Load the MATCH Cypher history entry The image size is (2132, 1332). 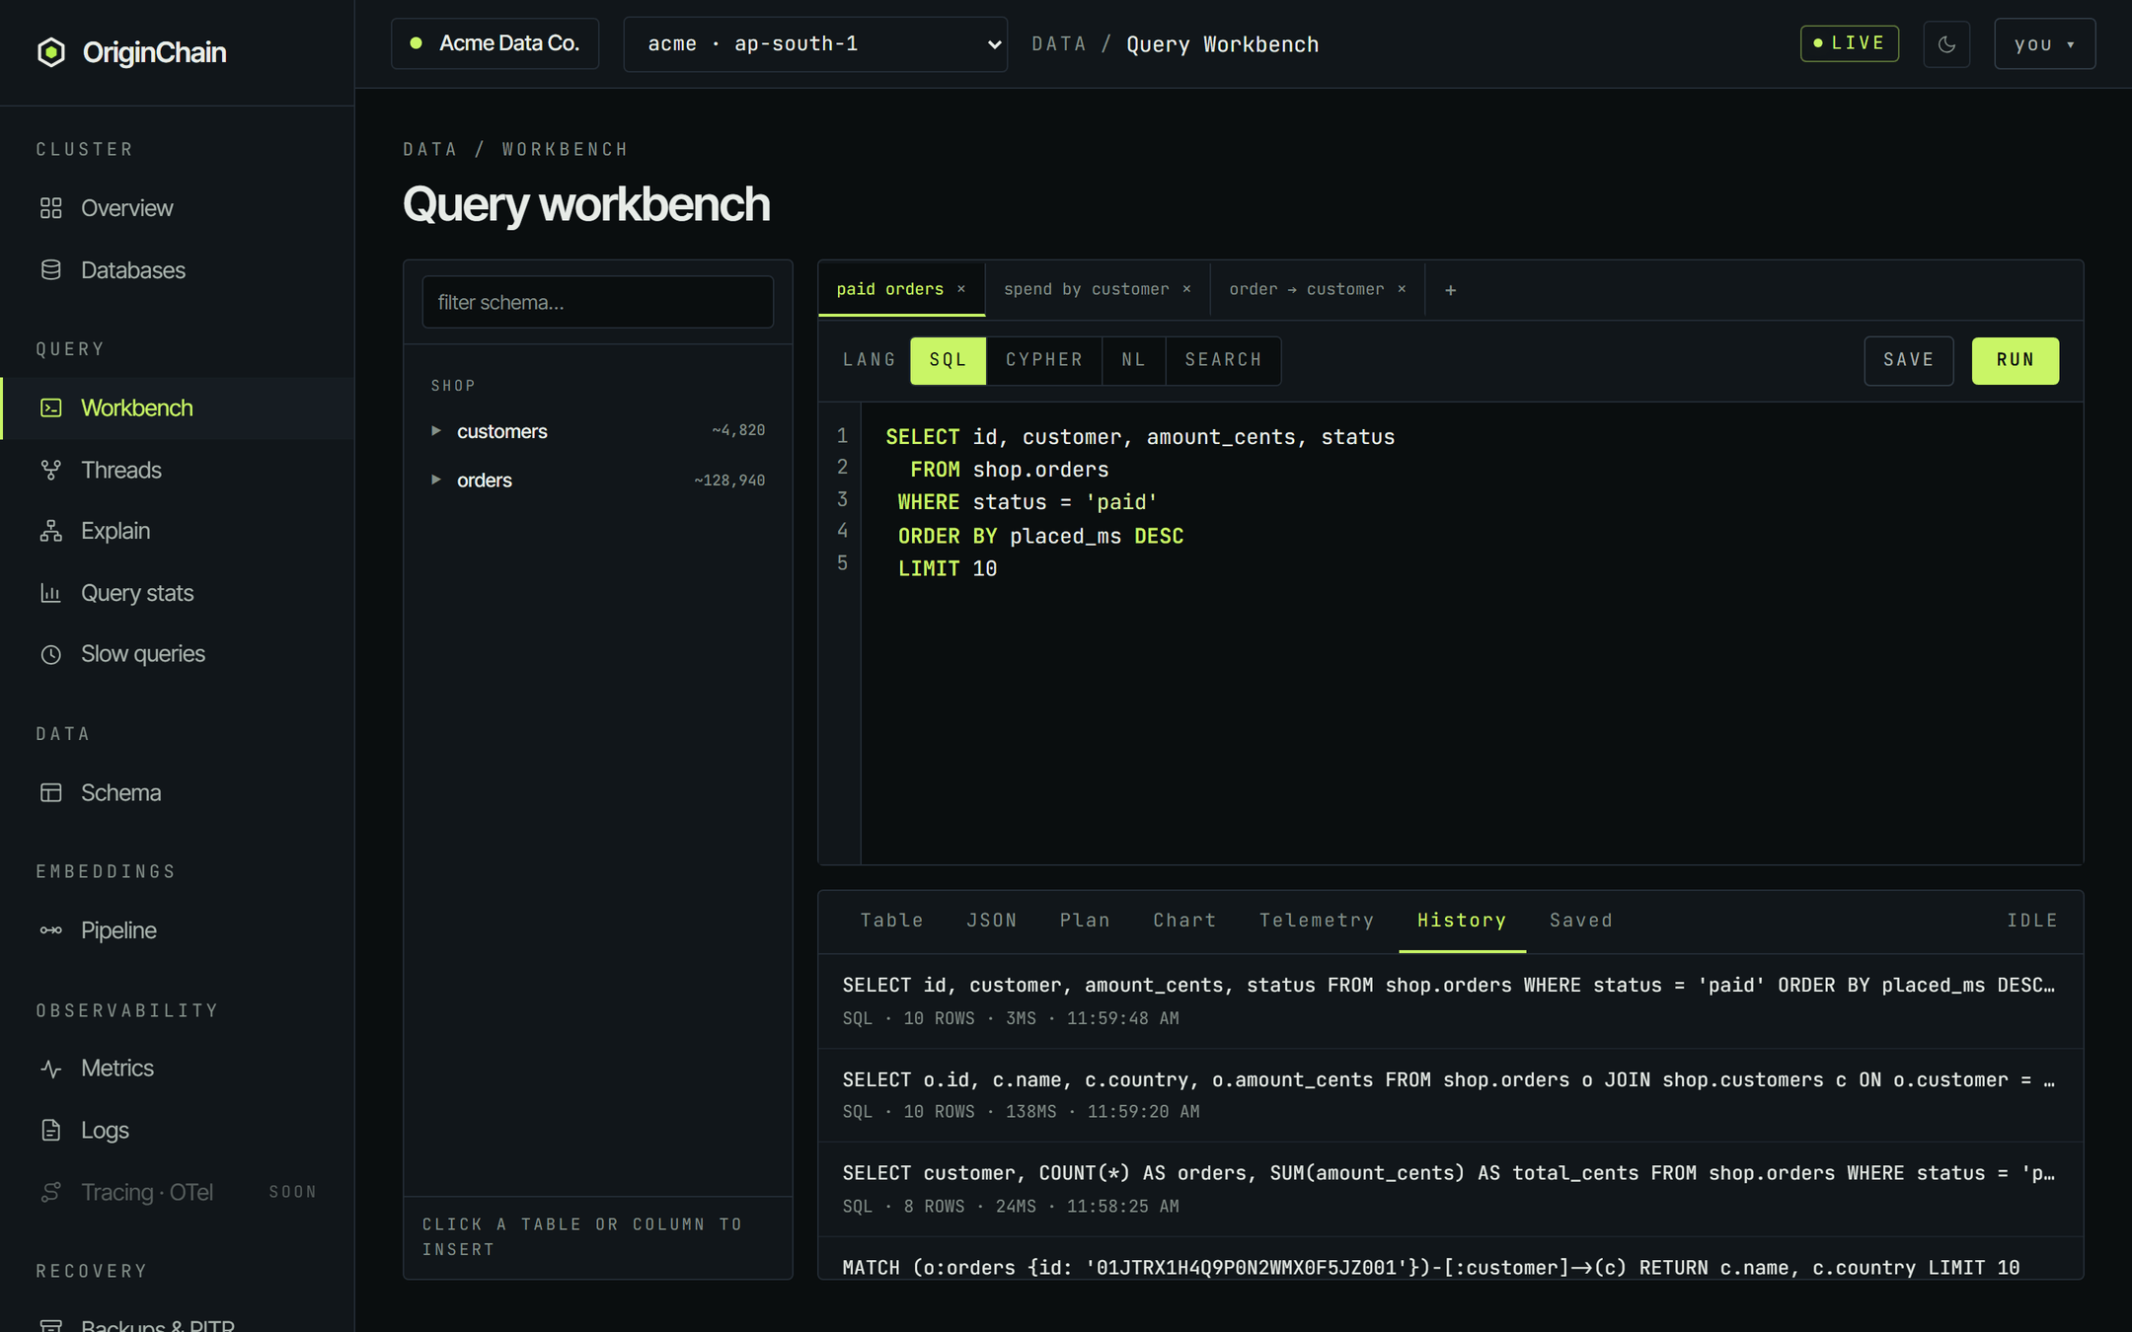[1450, 1259]
